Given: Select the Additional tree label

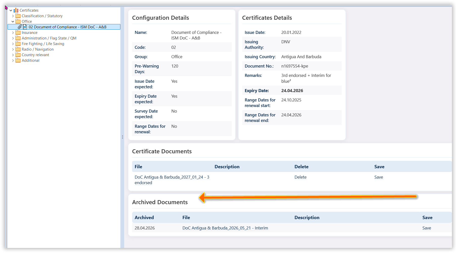Looking at the screenshot, I should point(31,60).
